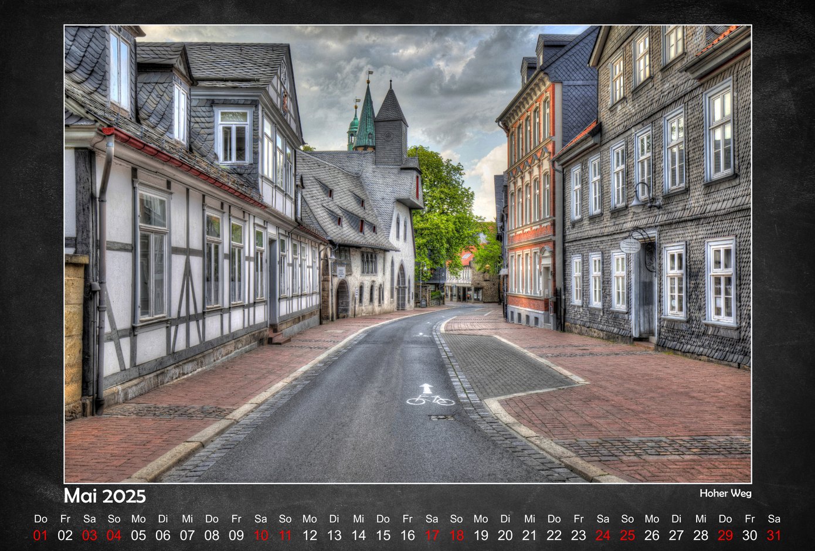
Task: Select date 26 in the calendar
Action: [652, 535]
